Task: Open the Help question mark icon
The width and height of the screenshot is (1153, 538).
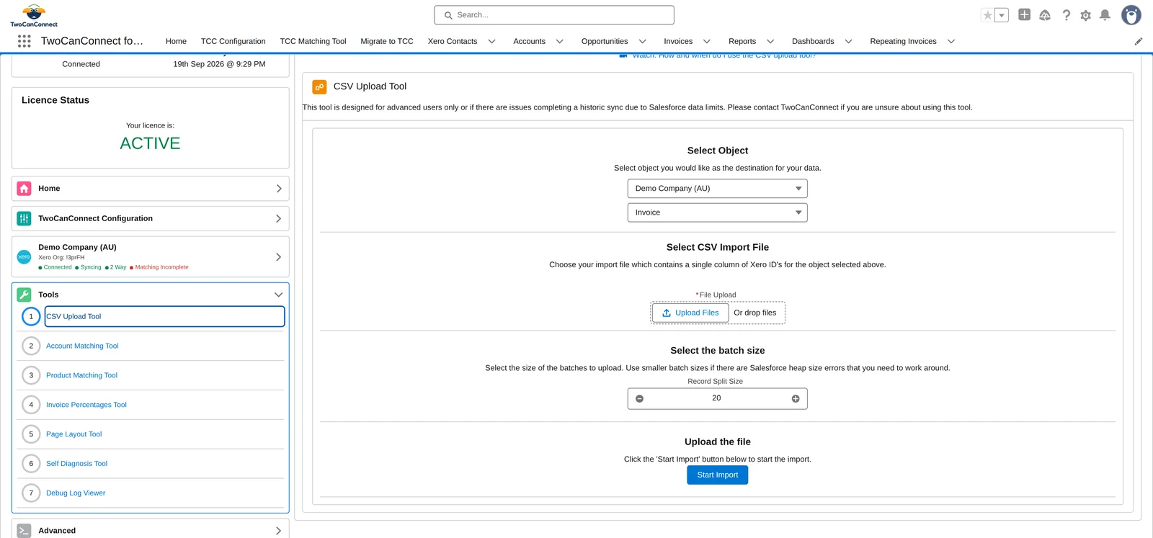Action: pos(1067,15)
